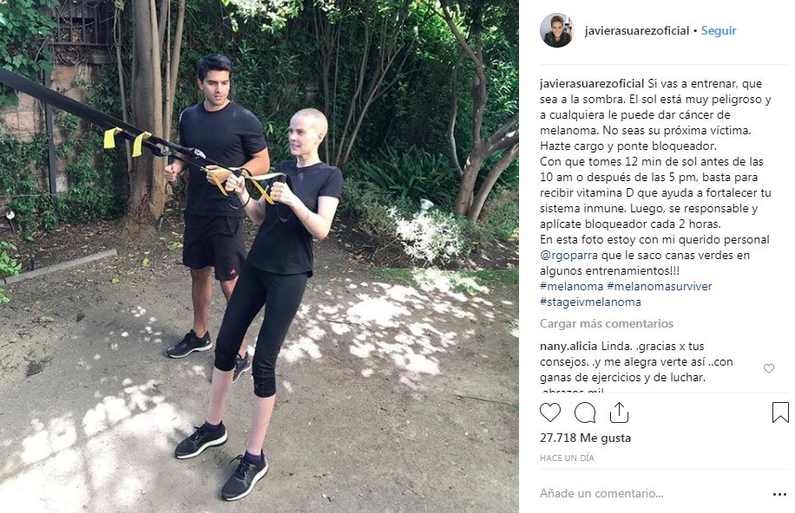Open nany.alicia commenter profile
The image size is (795, 513).
pos(568,347)
